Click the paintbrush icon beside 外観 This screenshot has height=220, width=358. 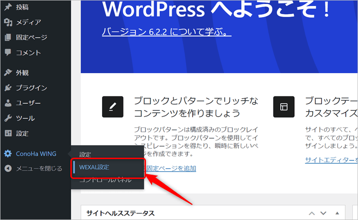tap(8, 73)
